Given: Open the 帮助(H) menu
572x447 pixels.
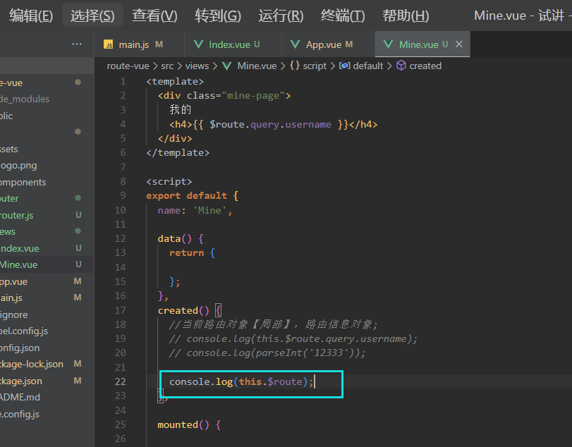Looking at the screenshot, I should click(406, 16).
